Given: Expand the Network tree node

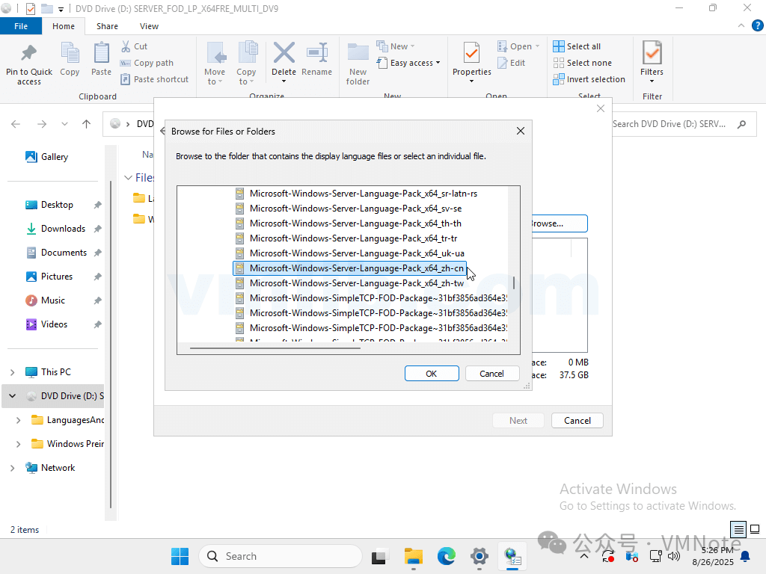Looking at the screenshot, I should pos(13,468).
